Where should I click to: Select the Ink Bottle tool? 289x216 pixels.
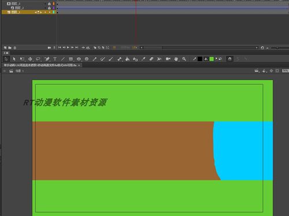(135, 59)
